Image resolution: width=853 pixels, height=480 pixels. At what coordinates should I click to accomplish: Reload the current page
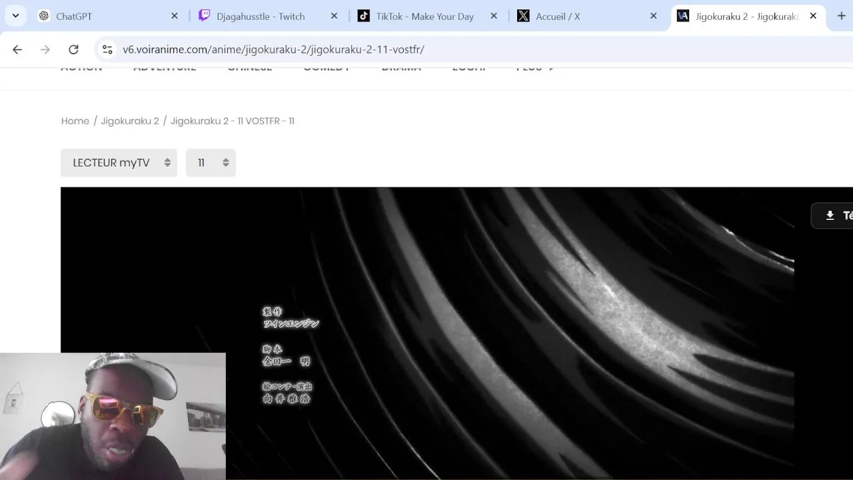tap(73, 49)
